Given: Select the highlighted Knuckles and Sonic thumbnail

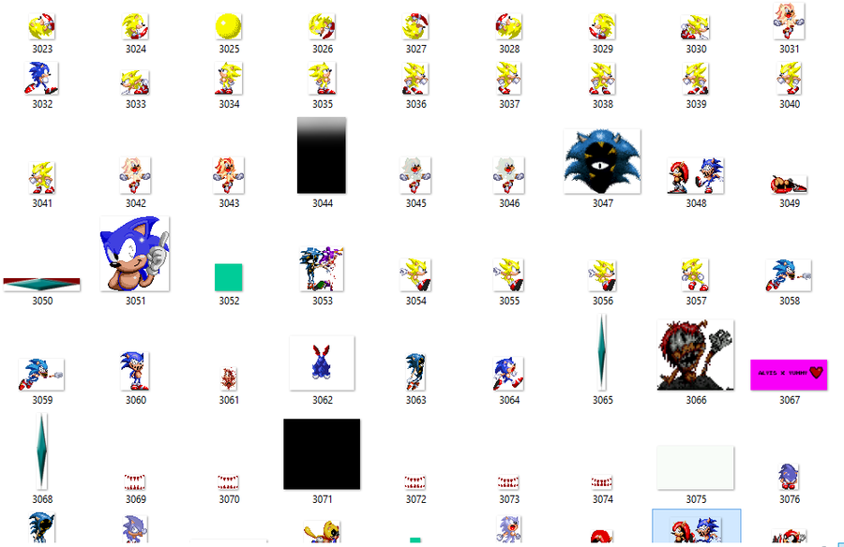Looking at the screenshot, I should coord(696,527).
